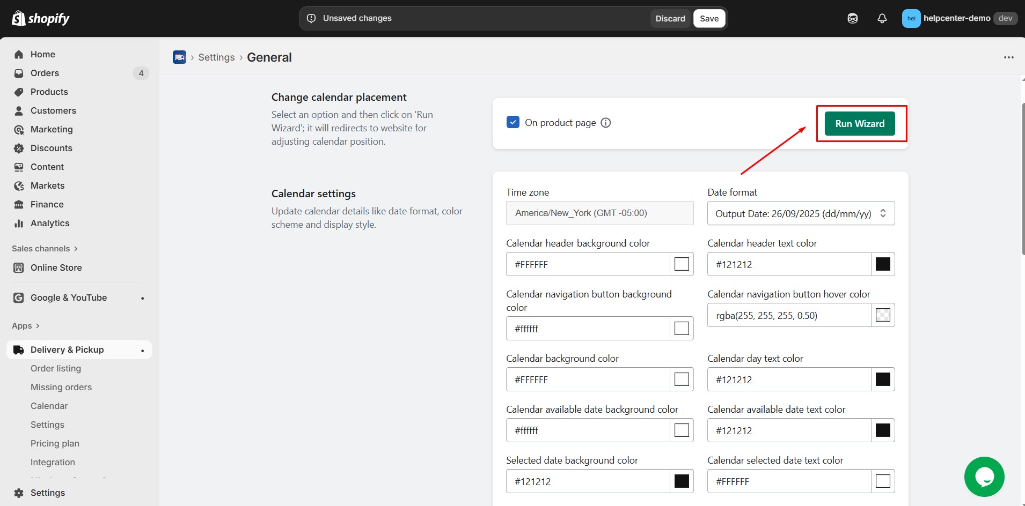
Task: Click the Shopify logo in top bar
Action: 41,19
